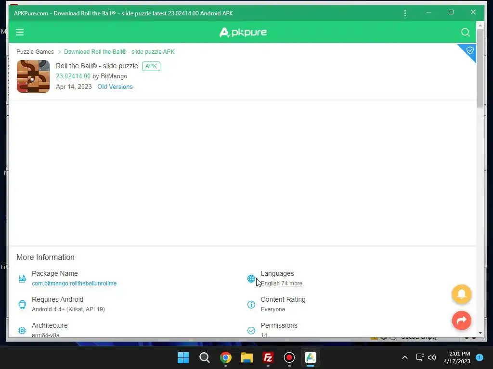Click the blue shield badge corner icon
The image size is (493, 369).
(x=469, y=51)
